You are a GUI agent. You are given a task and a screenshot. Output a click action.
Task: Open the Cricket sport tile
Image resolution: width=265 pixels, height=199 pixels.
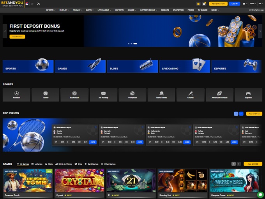[190, 95]
